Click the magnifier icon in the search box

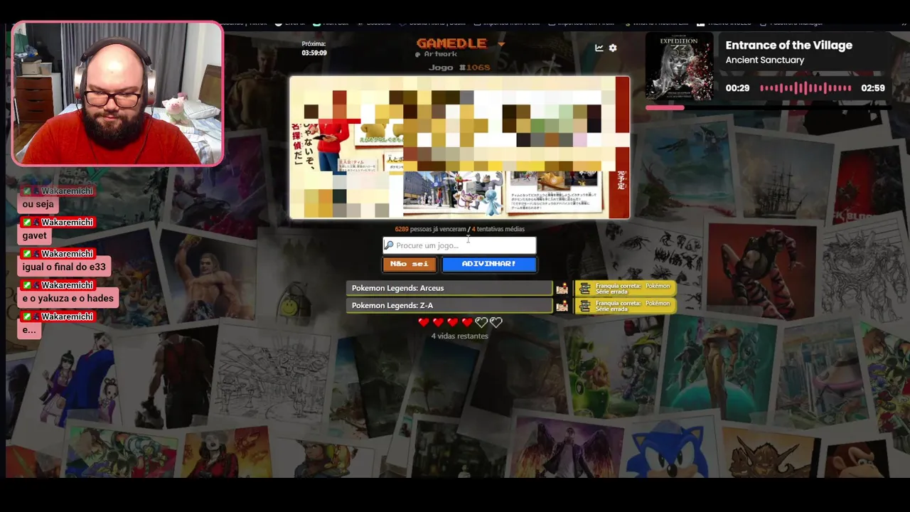(x=389, y=245)
